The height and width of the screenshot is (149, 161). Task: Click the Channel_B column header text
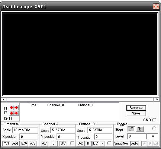click(86, 105)
